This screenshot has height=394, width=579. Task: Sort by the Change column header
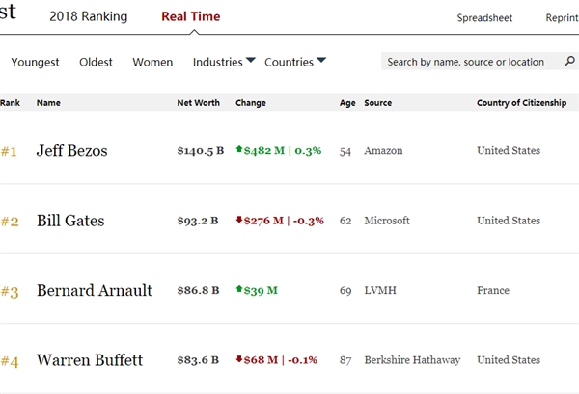click(x=251, y=103)
